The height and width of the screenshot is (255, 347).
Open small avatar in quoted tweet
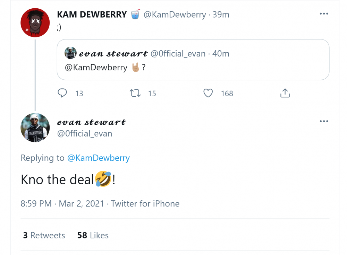point(70,53)
